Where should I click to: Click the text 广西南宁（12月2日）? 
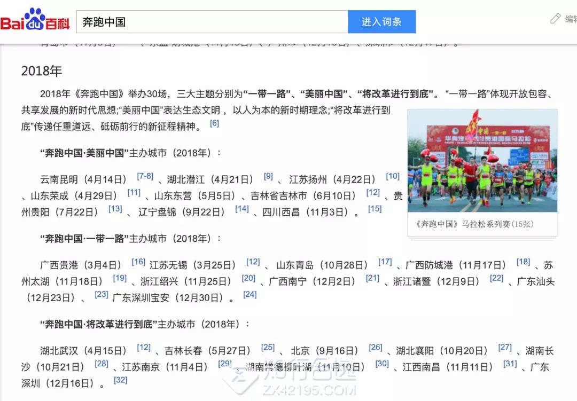click(313, 281)
